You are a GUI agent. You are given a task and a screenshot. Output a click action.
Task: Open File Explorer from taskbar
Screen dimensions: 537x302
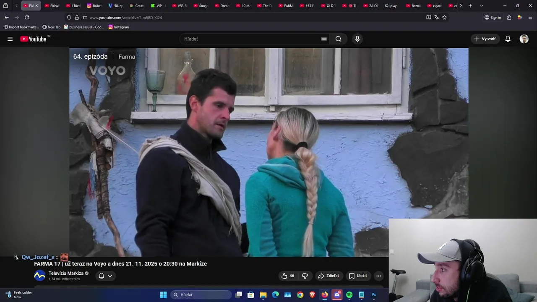263,295
